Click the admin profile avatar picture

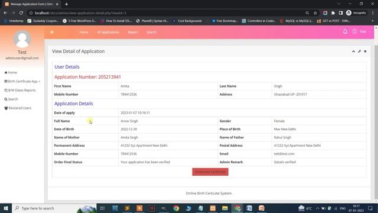point(22,39)
